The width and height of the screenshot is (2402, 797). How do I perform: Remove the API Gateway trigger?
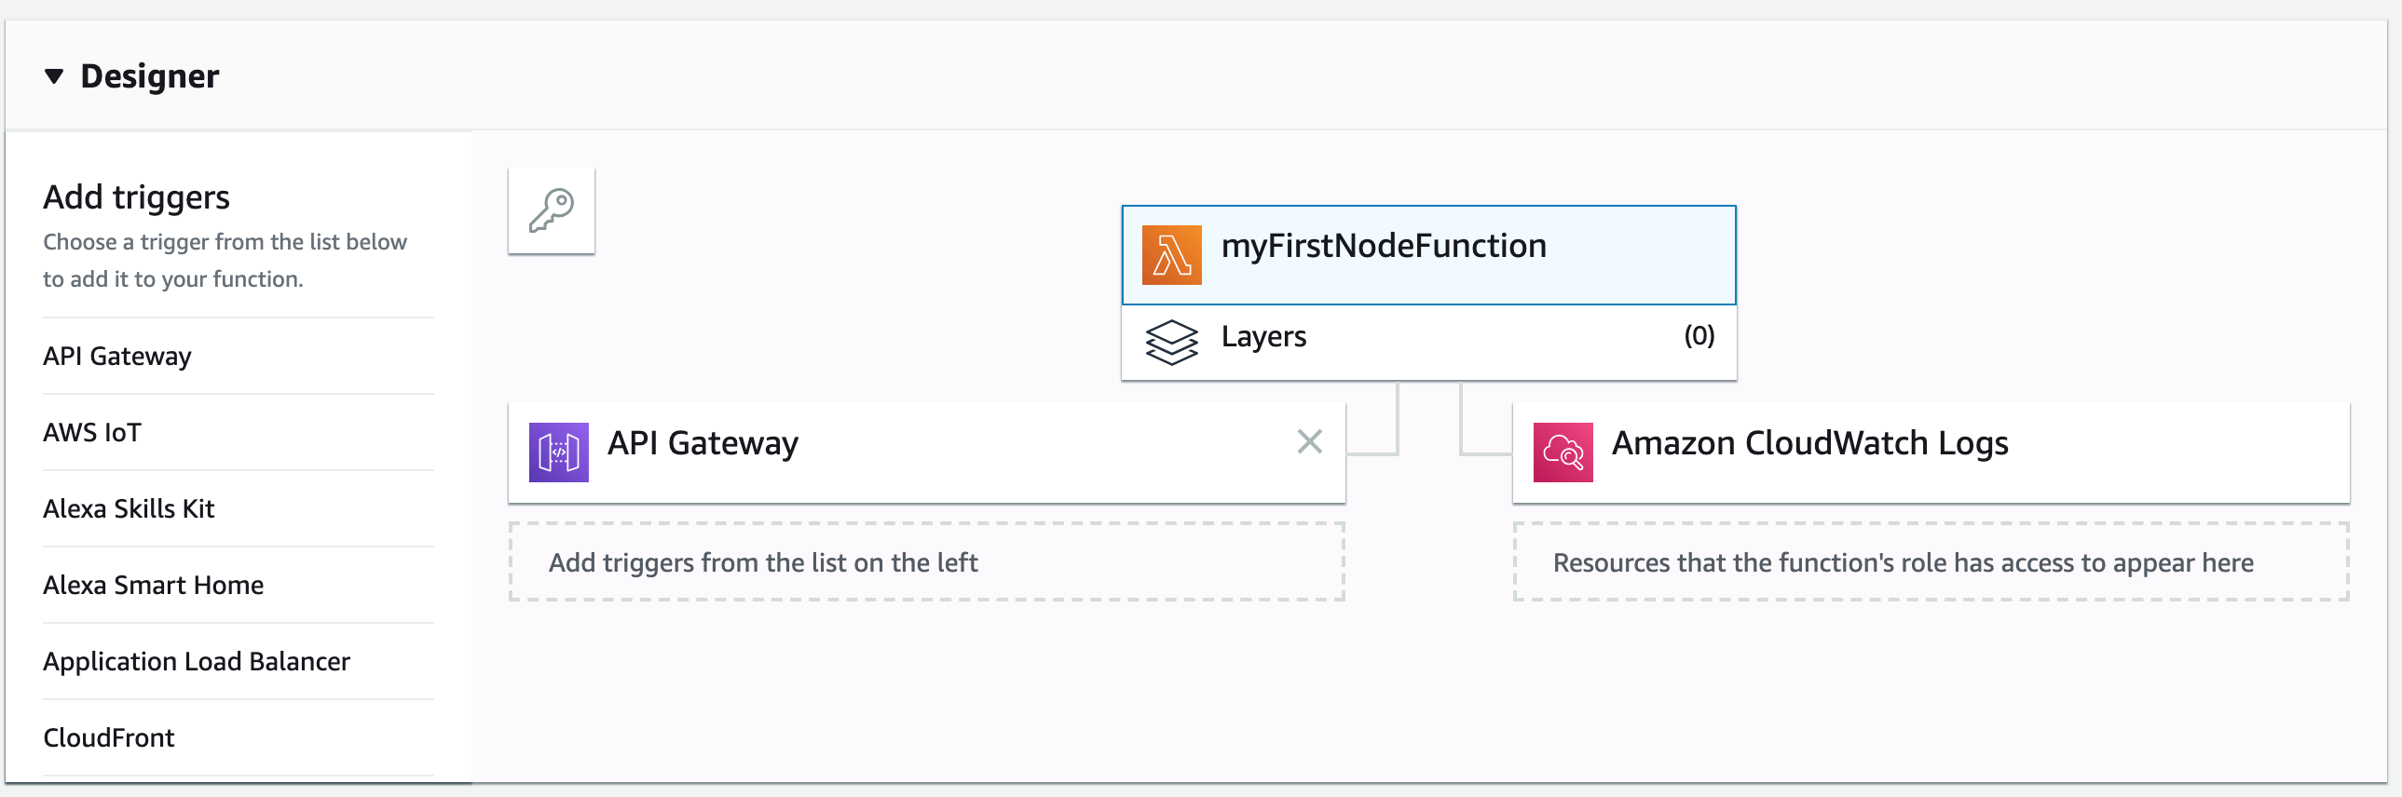[1309, 442]
